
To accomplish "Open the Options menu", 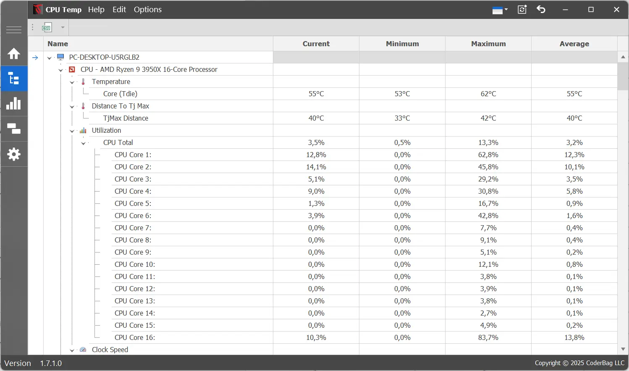I will (147, 10).
